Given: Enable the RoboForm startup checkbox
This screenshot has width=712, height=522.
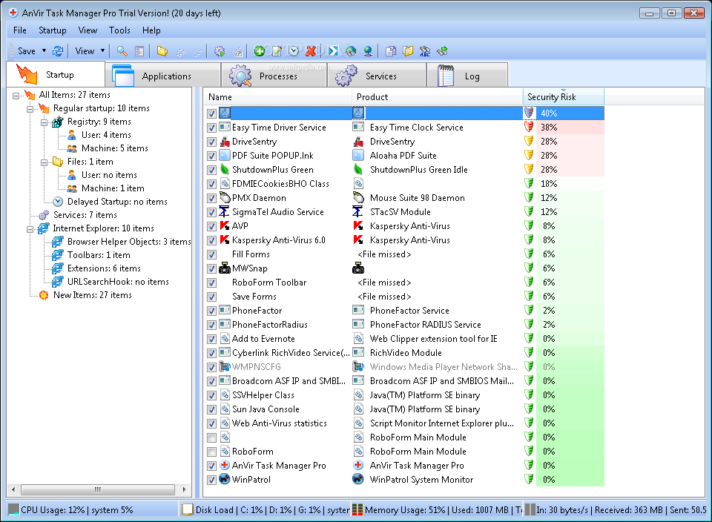Looking at the screenshot, I should point(211,452).
